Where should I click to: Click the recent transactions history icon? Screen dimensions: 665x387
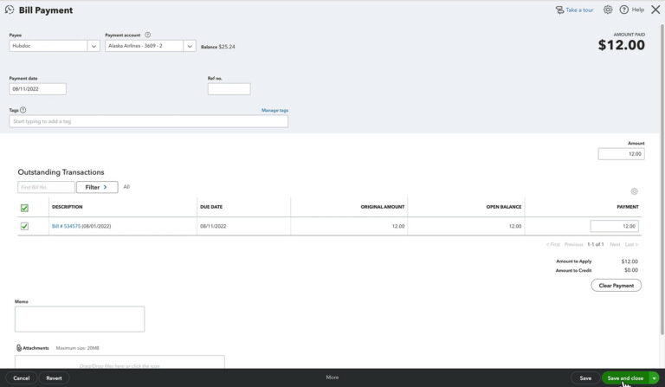[x=10, y=10]
